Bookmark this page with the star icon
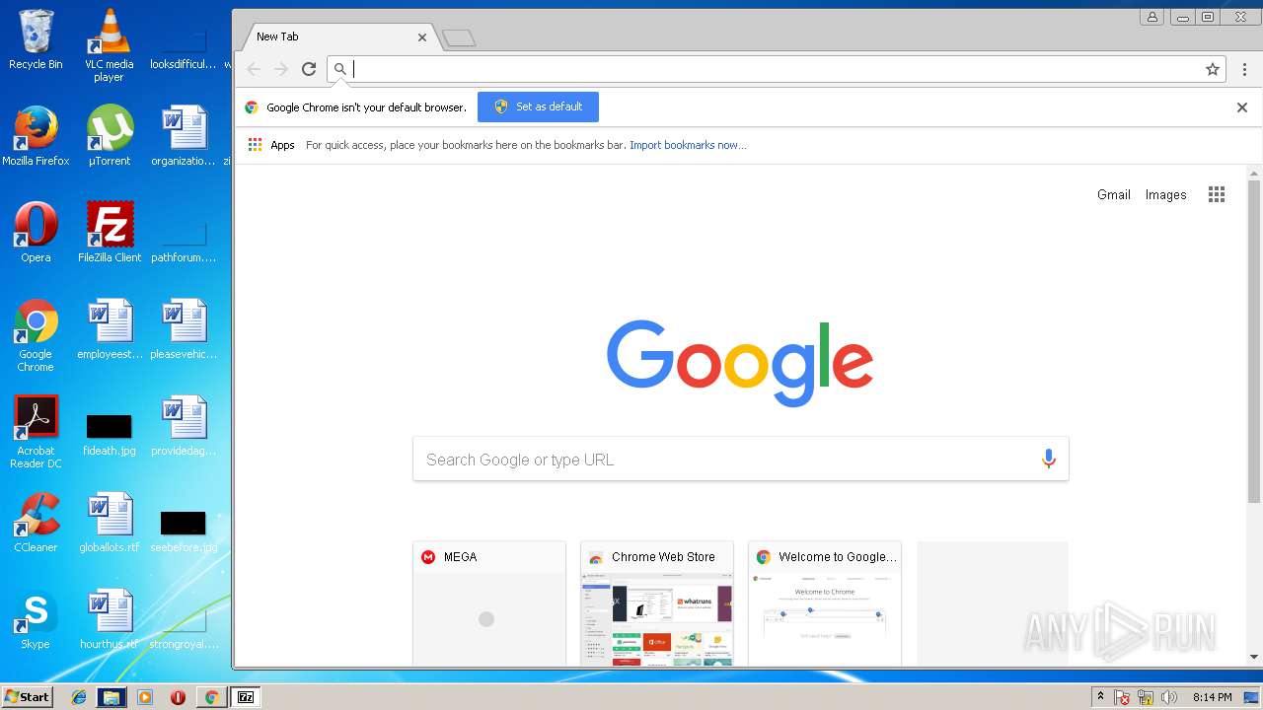 click(x=1213, y=69)
